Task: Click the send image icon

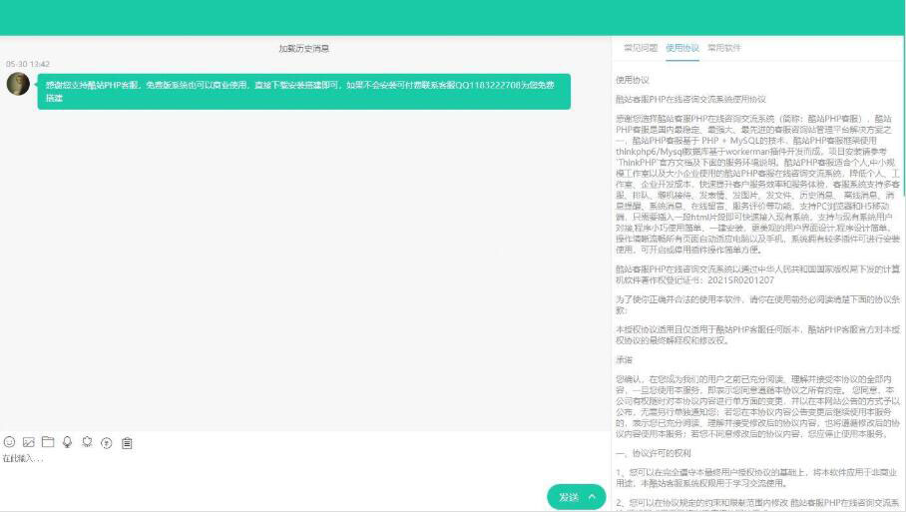Action: [28, 442]
